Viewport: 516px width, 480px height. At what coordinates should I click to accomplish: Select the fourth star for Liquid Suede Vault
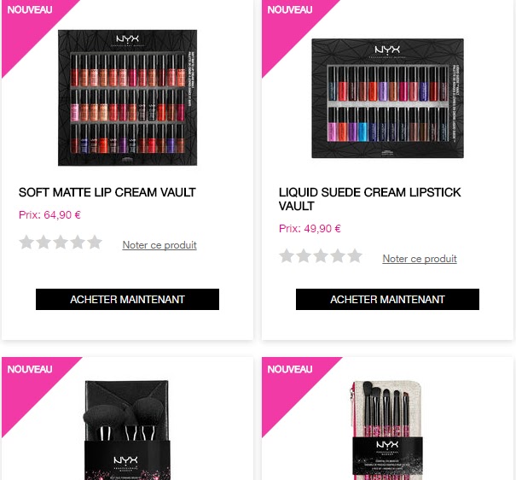pyautogui.click(x=338, y=256)
